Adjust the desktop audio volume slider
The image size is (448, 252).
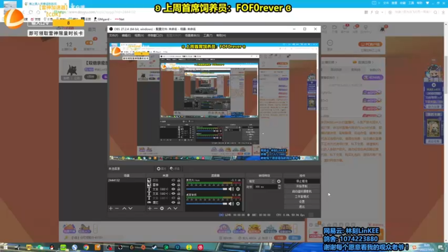[207, 204]
